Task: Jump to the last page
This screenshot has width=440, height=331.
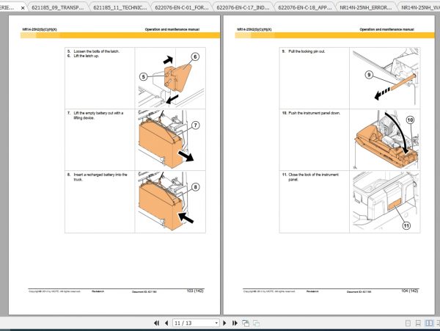Action: (x=235, y=323)
